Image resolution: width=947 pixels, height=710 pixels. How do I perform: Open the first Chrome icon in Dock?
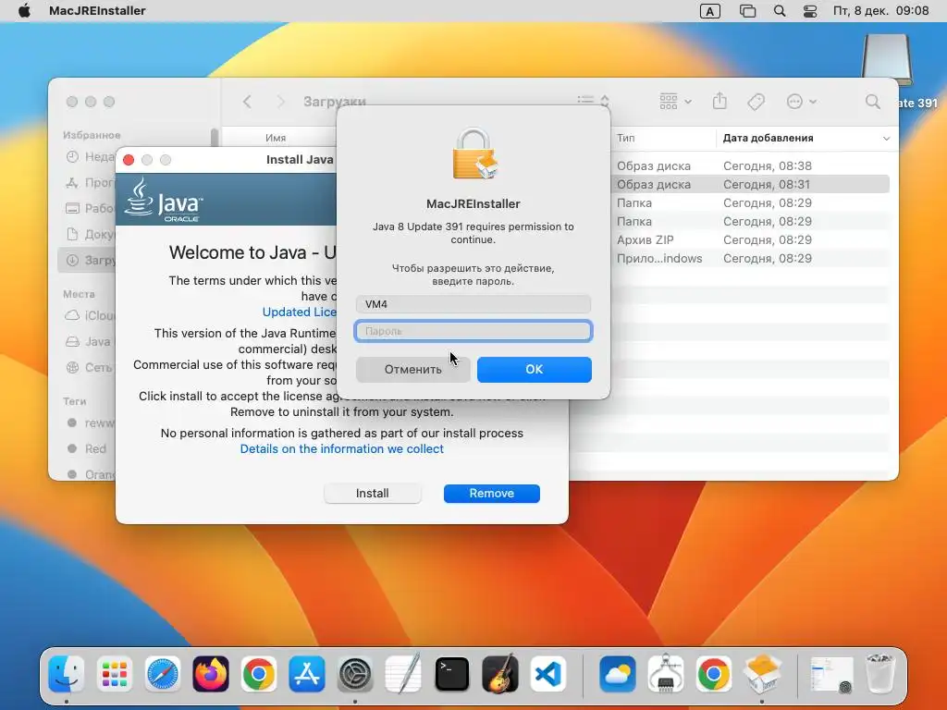259,674
